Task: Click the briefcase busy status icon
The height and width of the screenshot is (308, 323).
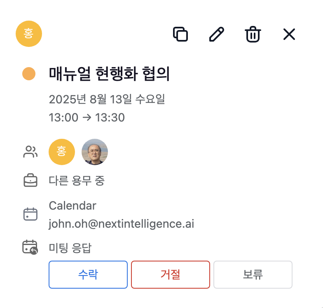Action: pyautogui.click(x=30, y=180)
